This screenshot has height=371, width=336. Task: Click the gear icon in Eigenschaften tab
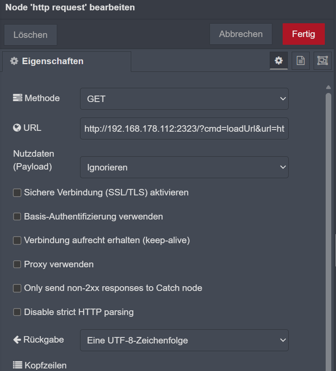(14, 61)
